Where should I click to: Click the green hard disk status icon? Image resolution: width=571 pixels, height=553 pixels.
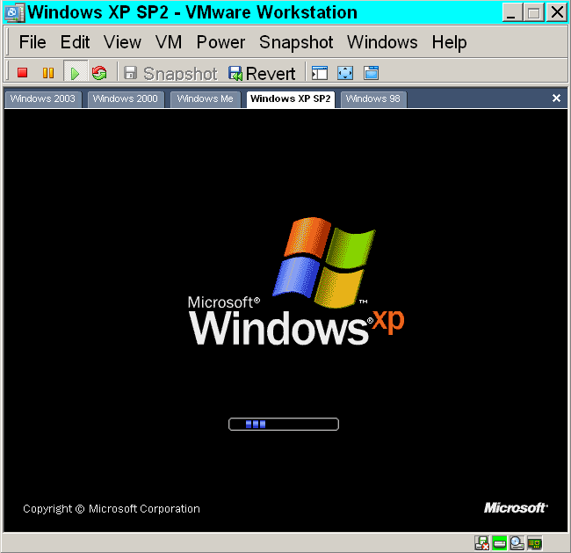pos(499,543)
